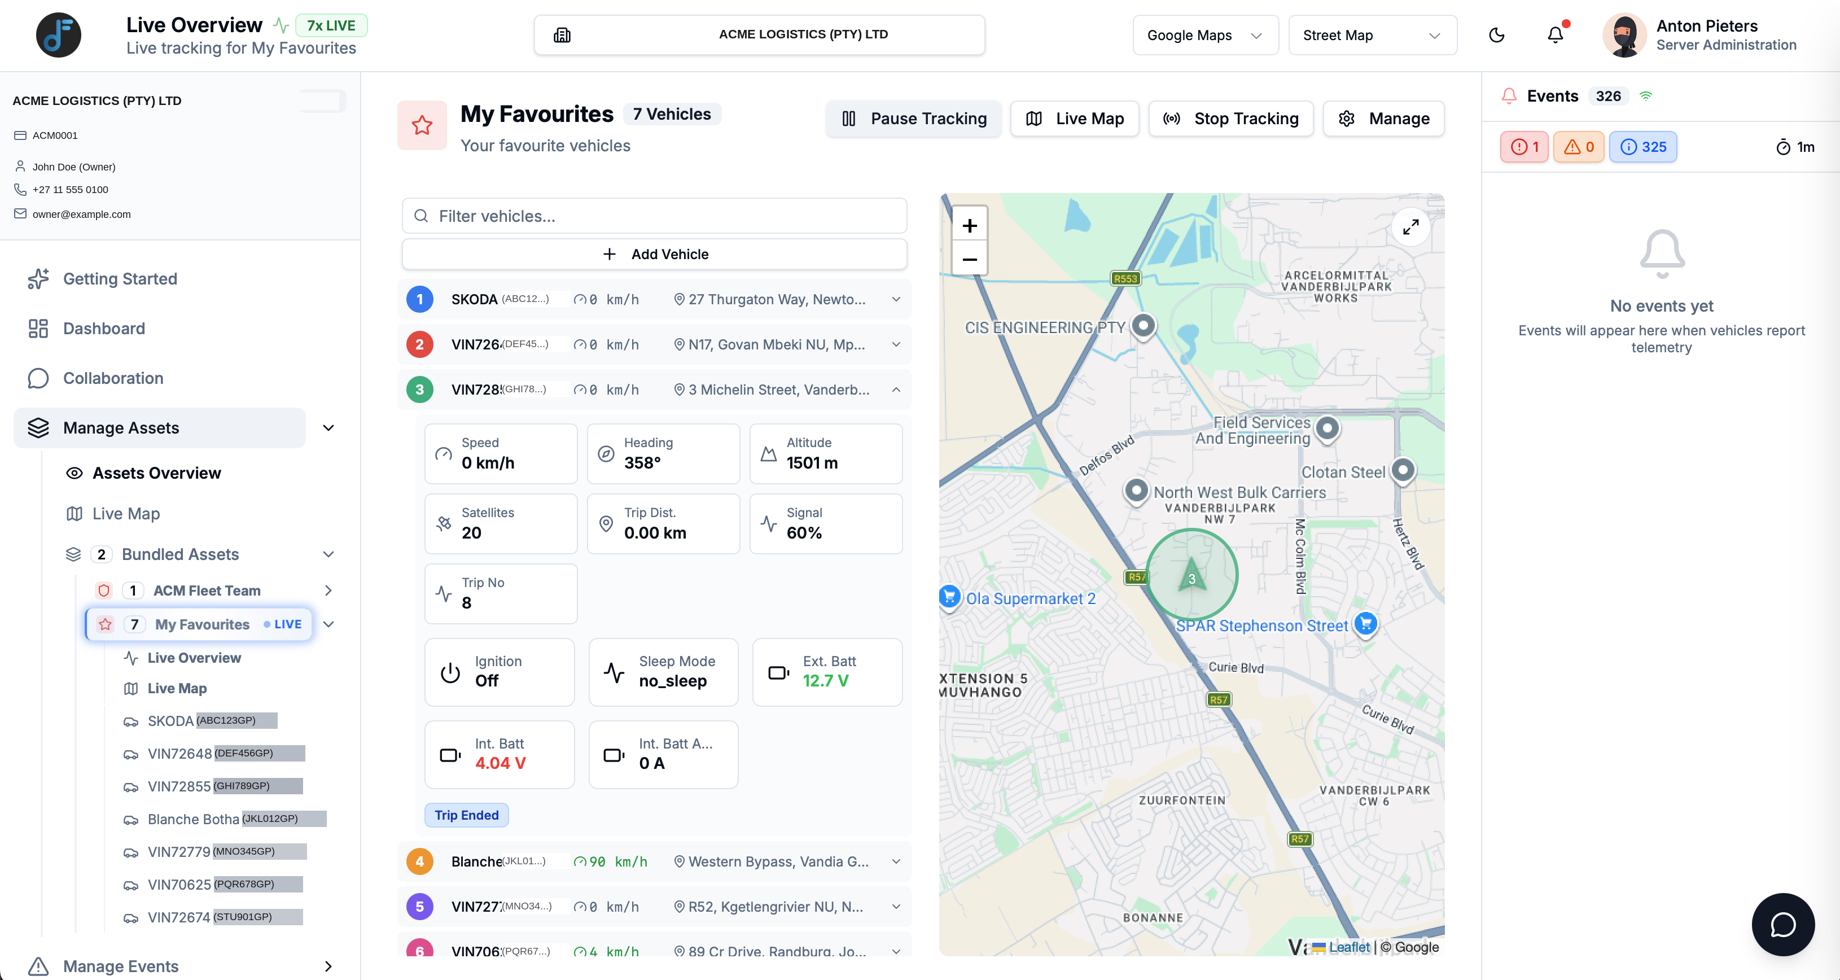
Task: Expand VIN726 vehicle row chevron
Action: tap(896, 344)
